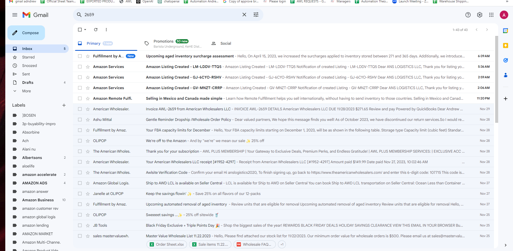Image resolution: width=513 pixels, height=251 pixels.
Task: Click the email list vertical scrollbar
Action: (x=496, y=79)
